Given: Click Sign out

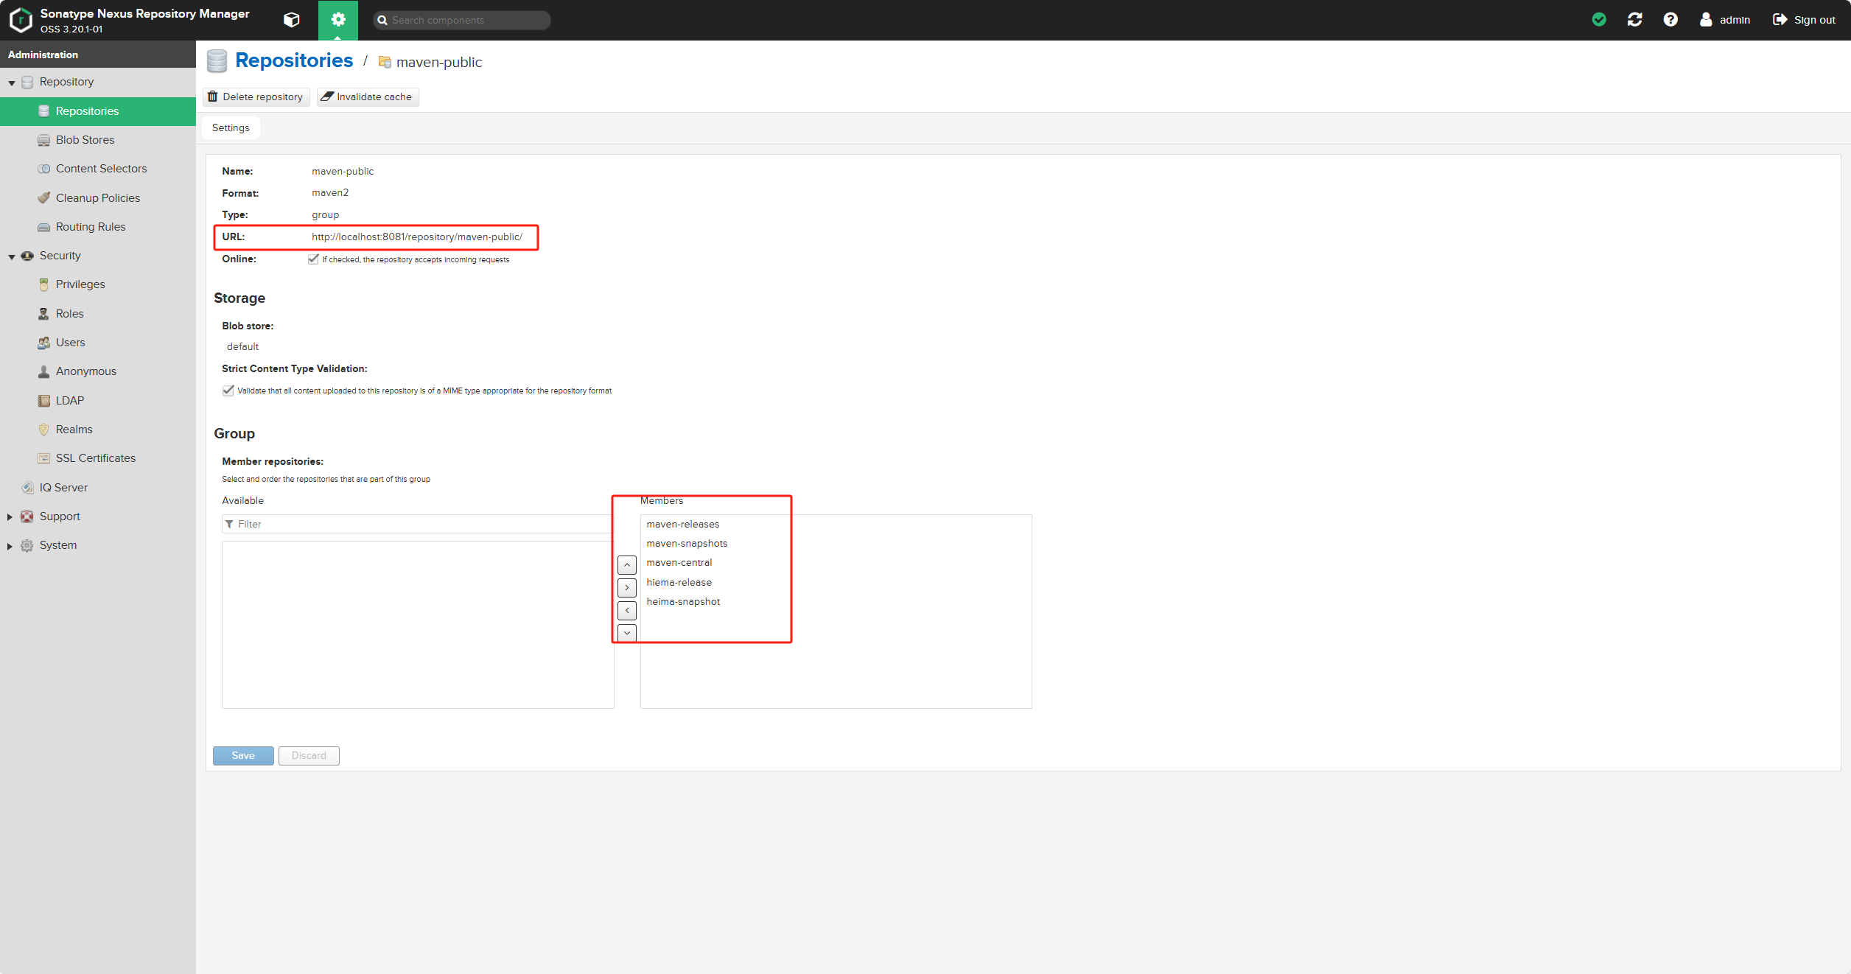Looking at the screenshot, I should click(x=1804, y=20).
